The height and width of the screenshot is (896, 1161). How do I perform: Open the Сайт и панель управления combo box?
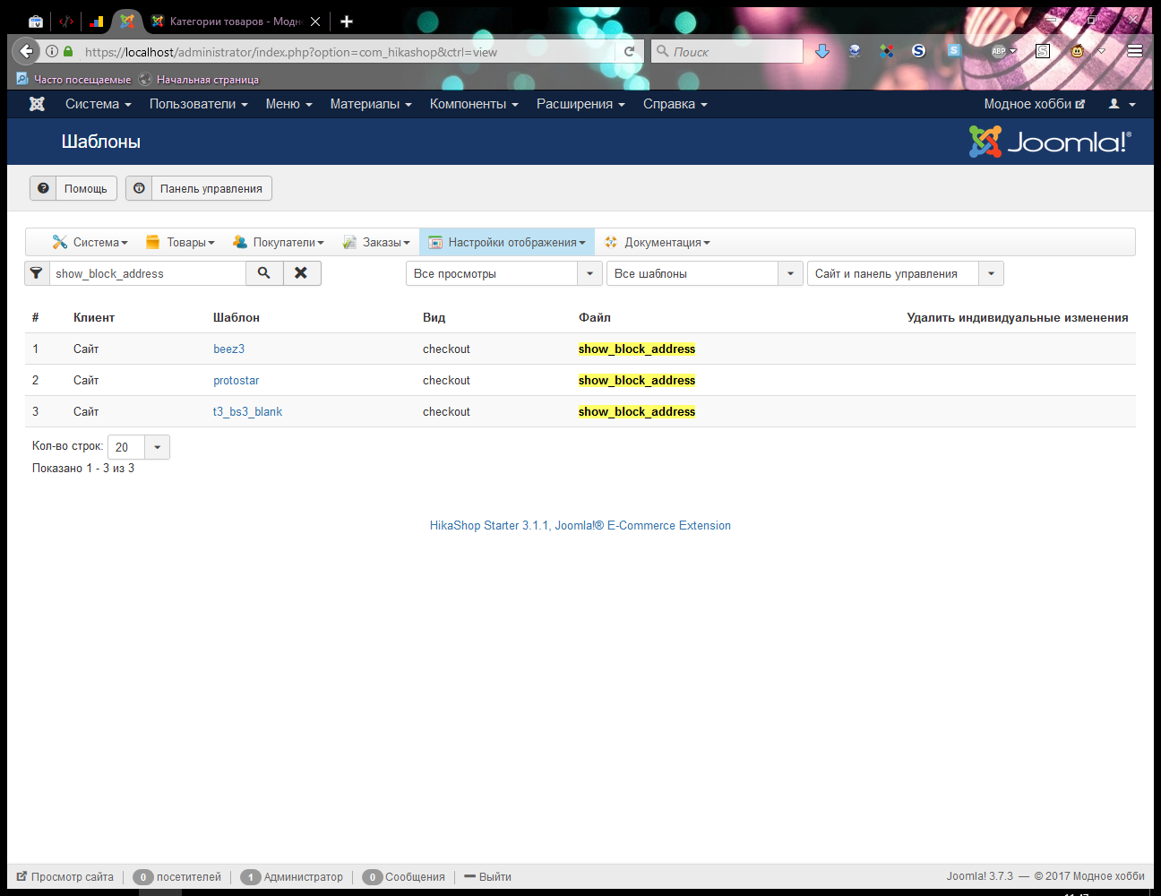pos(906,273)
